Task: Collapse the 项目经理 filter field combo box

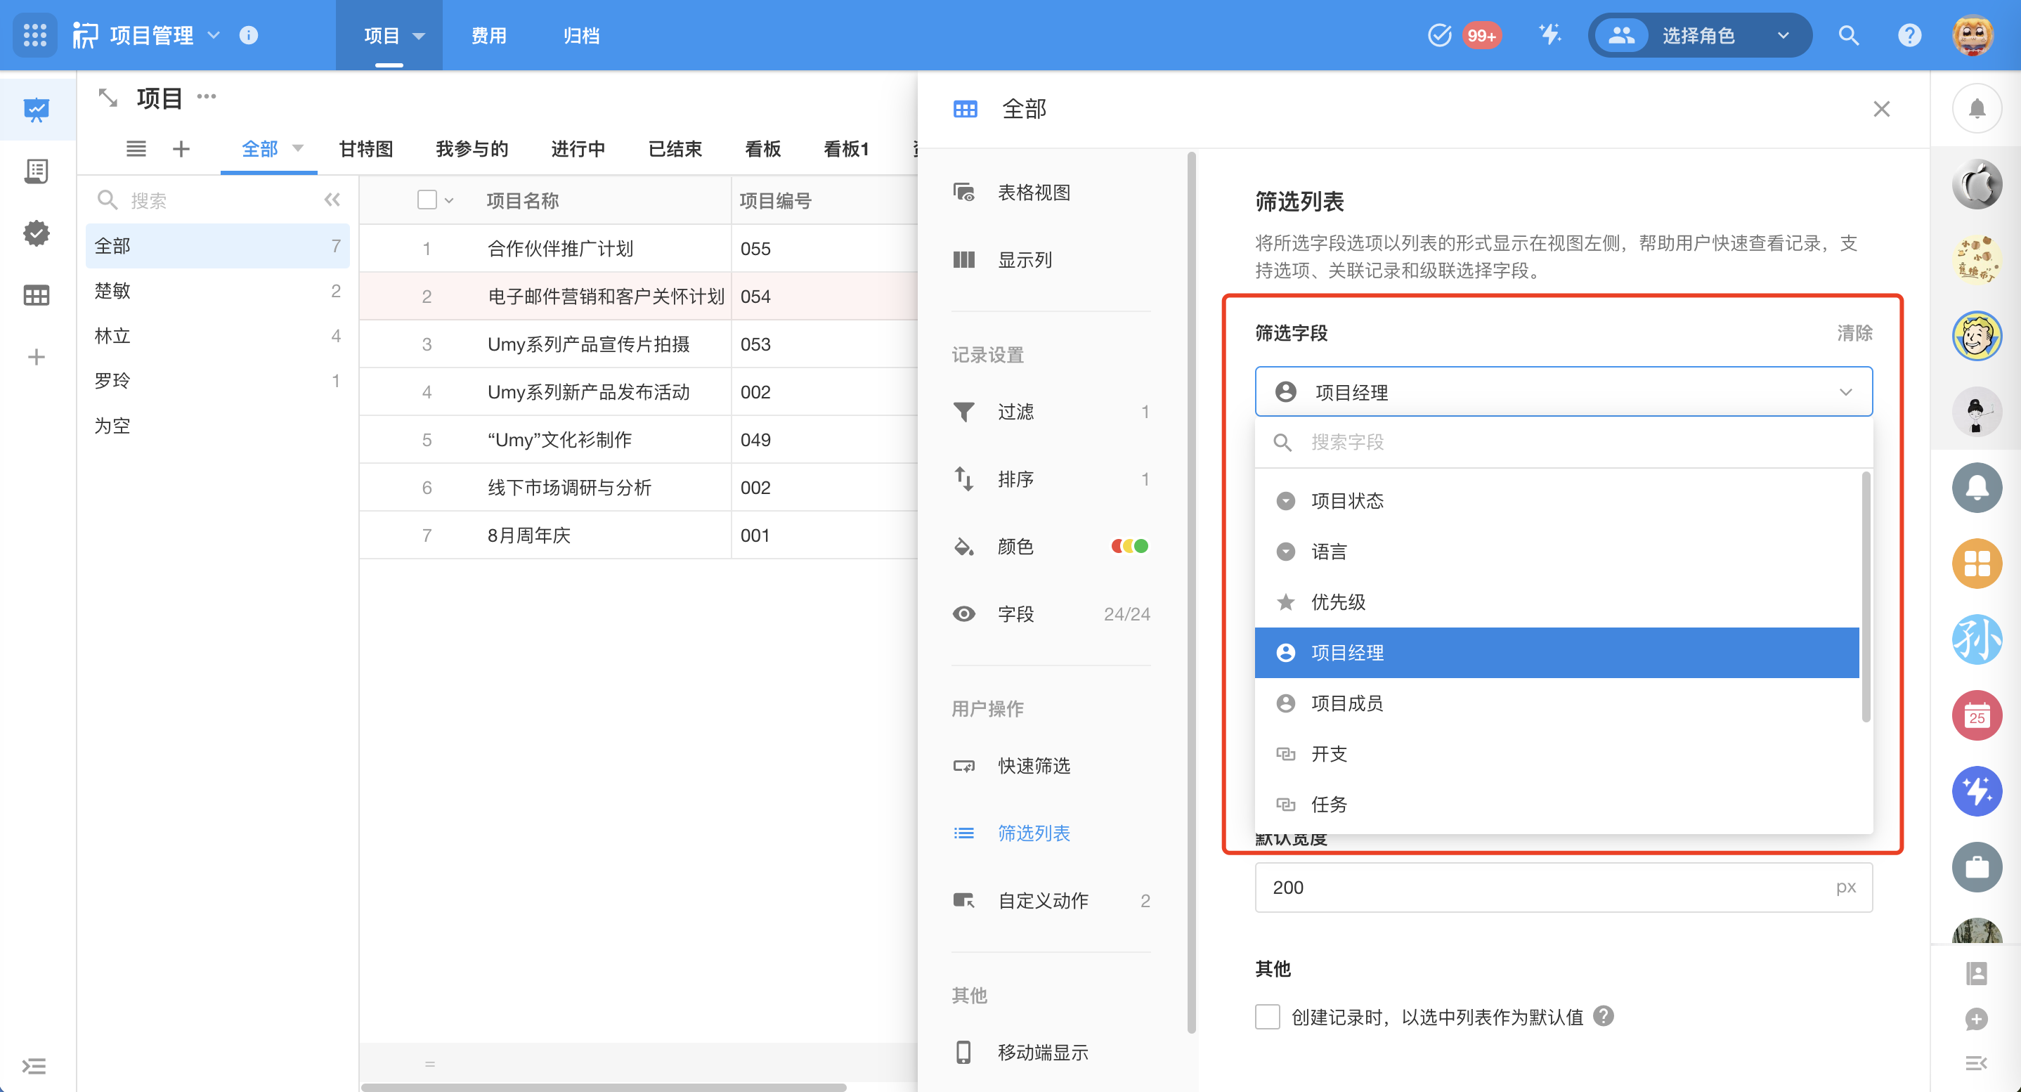Action: [x=1564, y=391]
